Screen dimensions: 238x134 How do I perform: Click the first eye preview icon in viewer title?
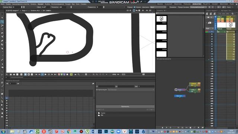click(147, 10)
